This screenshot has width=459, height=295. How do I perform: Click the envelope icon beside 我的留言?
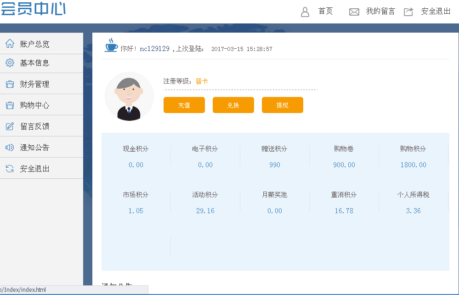pyautogui.click(x=354, y=12)
